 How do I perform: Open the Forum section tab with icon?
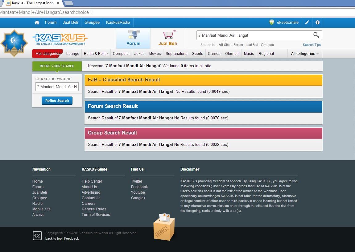pyautogui.click(x=133, y=38)
